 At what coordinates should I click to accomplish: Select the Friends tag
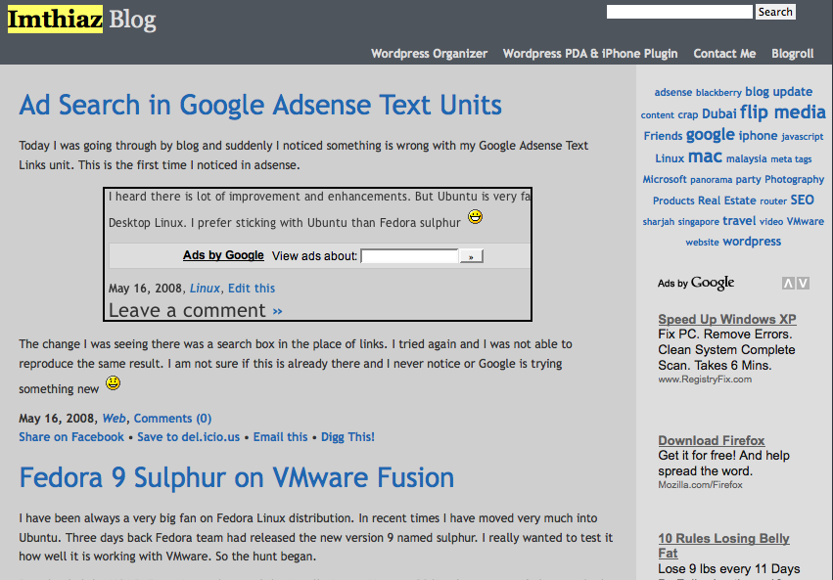[x=663, y=136]
